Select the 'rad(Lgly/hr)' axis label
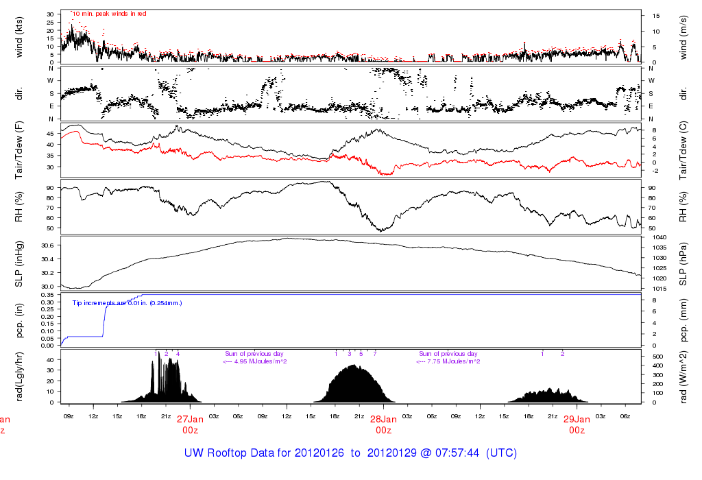The width and height of the screenshot is (702, 480). point(19,376)
